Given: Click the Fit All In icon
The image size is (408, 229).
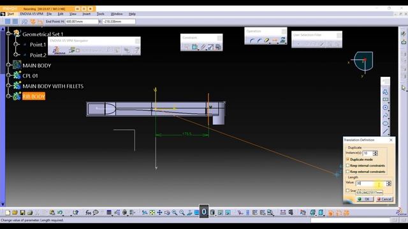Looking at the screenshot, I should coord(152,212).
